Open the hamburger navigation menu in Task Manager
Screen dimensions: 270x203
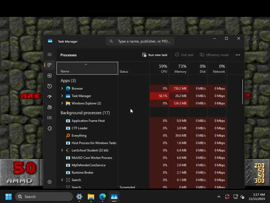pos(50,54)
